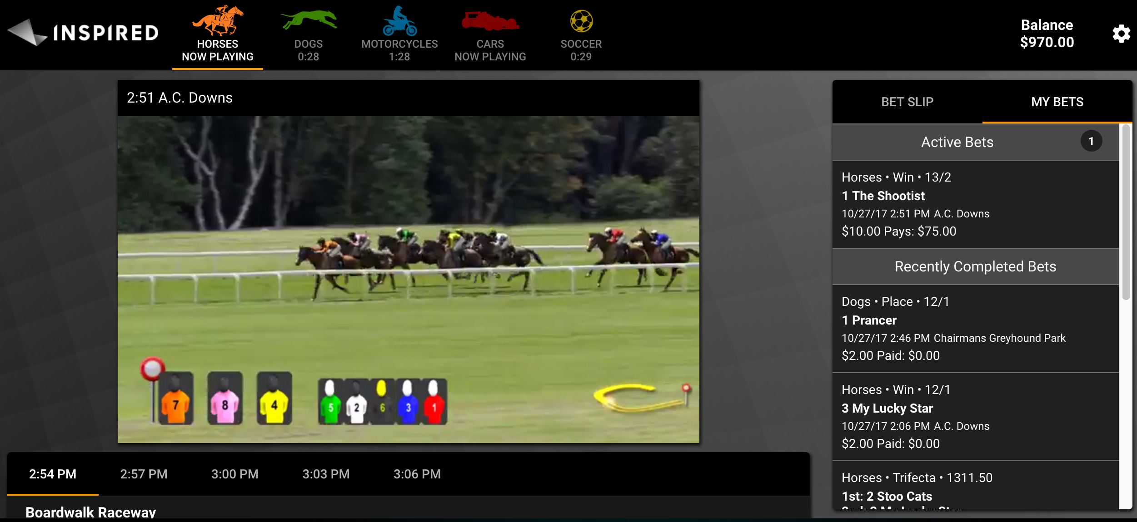Open the Motorcycles racing icon
1137x522 pixels.
pos(399,22)
